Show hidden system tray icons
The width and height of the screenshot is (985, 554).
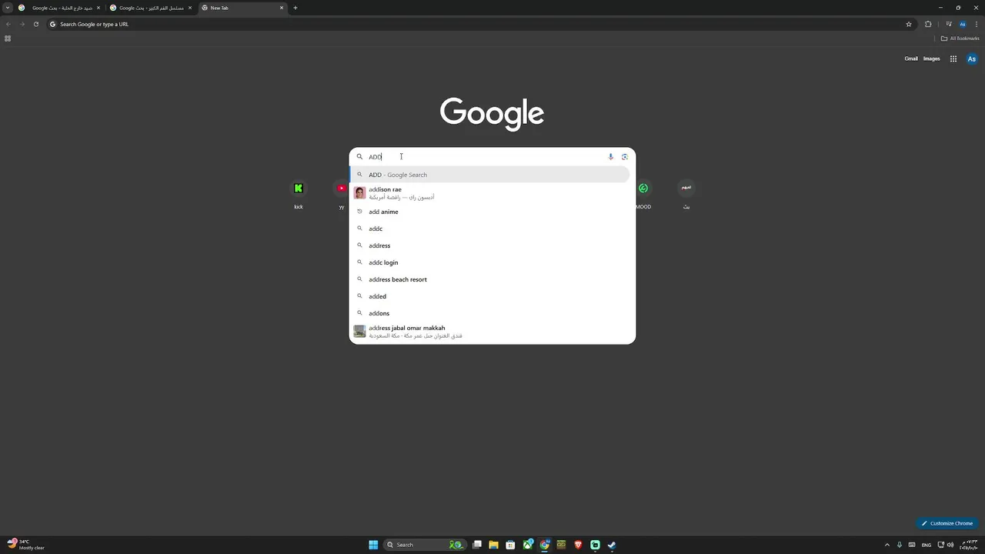pyautogui.click(x=886, y=545)
